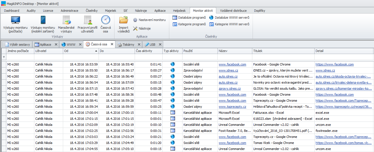Viewport: 374px width, 152px height.
Task: Open Výstupy monitoru (počítače) computer icon
Action: coord(15,24)
